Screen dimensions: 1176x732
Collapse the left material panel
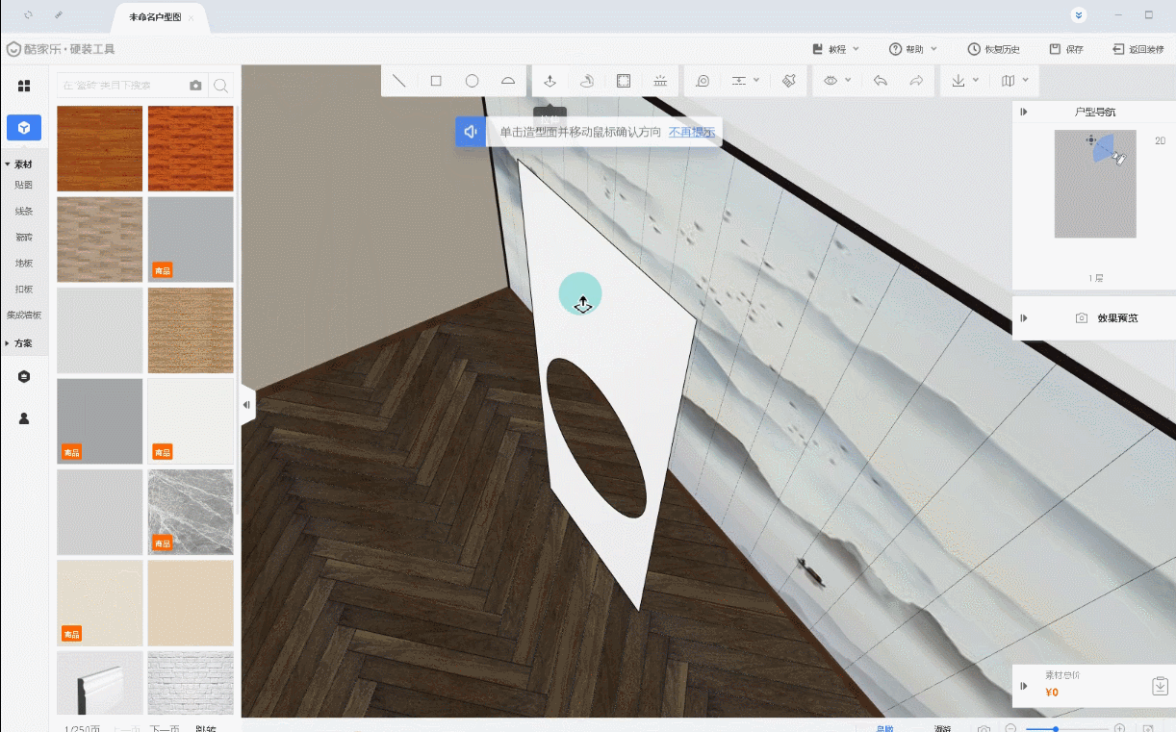[246, 405]
